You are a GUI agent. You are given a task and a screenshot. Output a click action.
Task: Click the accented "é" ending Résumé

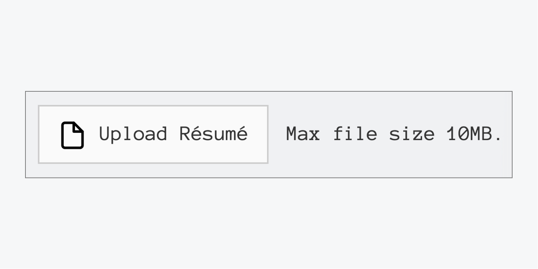click(x=242, y=133)
